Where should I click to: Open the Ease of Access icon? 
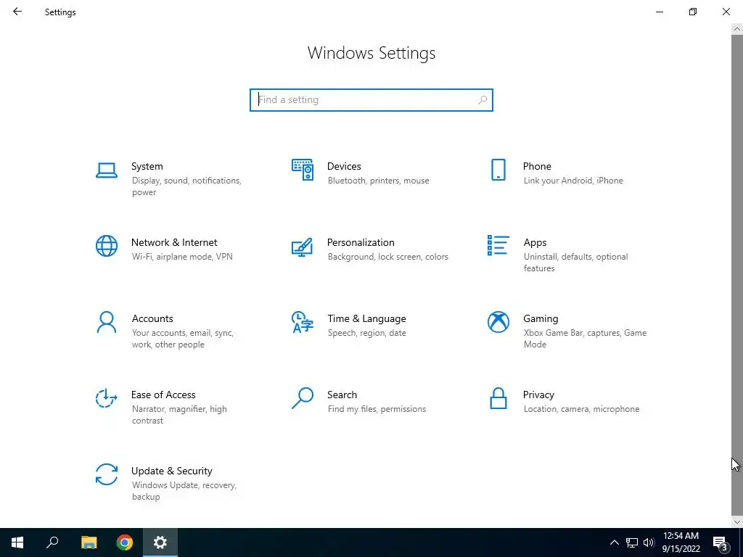click(x=107, y=398)
